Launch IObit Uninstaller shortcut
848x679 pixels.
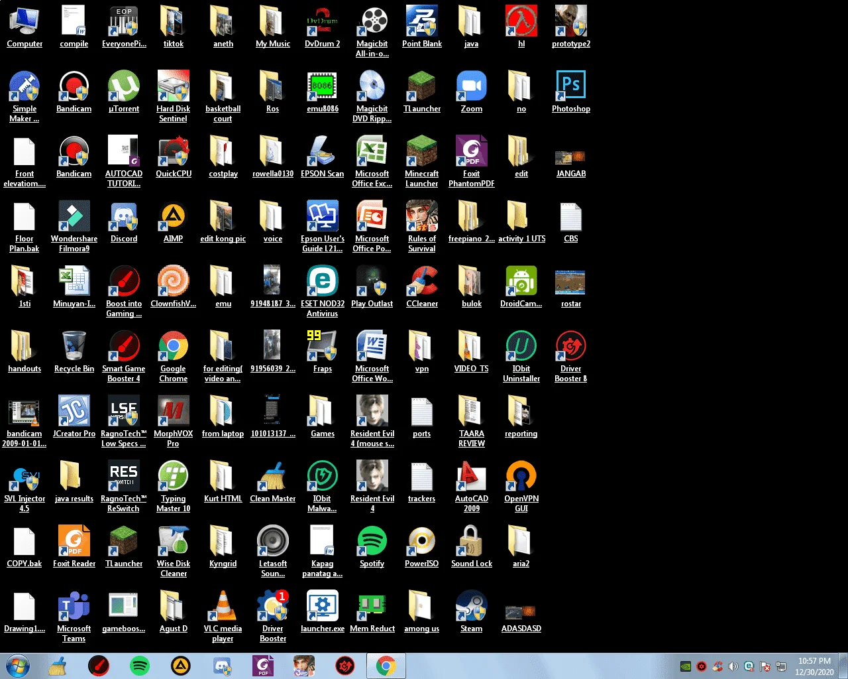521,356
